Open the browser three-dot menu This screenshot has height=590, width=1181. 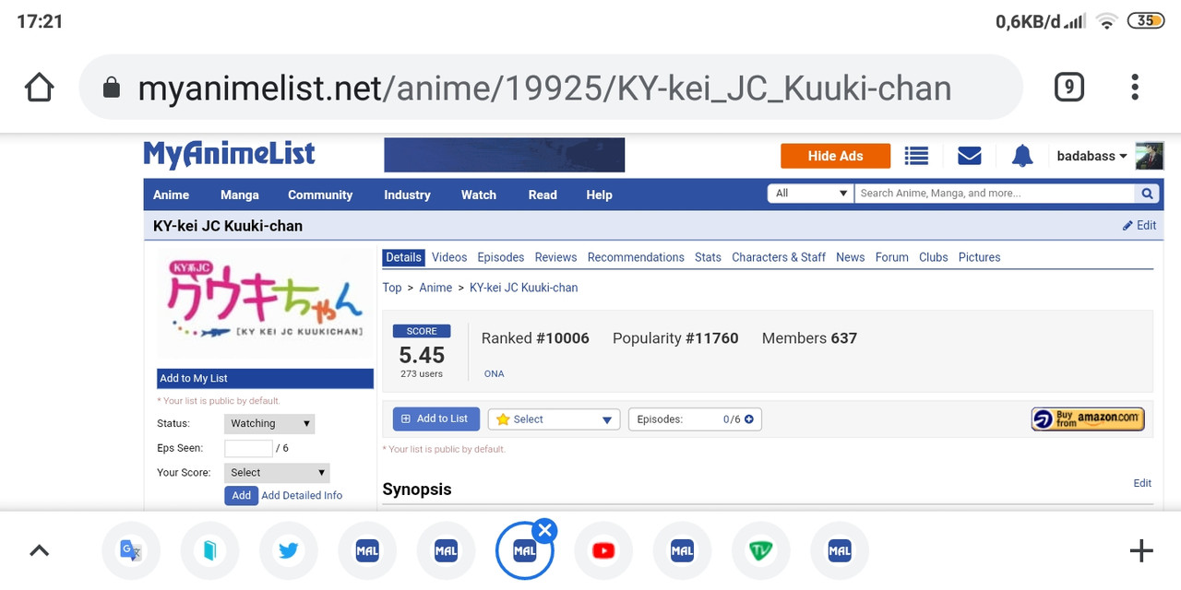[x=1135, y=88]
